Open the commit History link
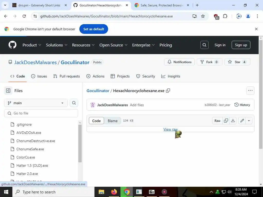The image size is (263, 197). coord(242,105)
